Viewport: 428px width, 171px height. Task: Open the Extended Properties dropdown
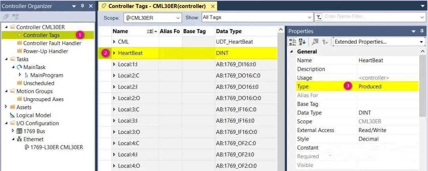(x=421, y=42)
